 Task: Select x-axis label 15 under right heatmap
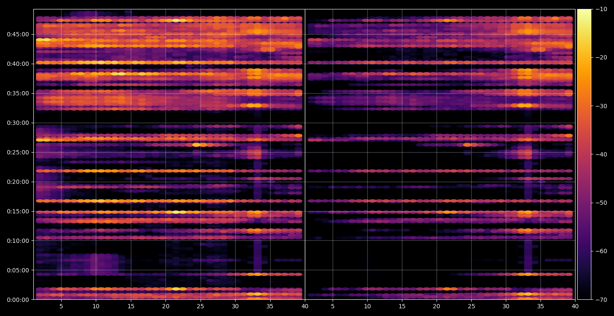click(x=402, y=306)
